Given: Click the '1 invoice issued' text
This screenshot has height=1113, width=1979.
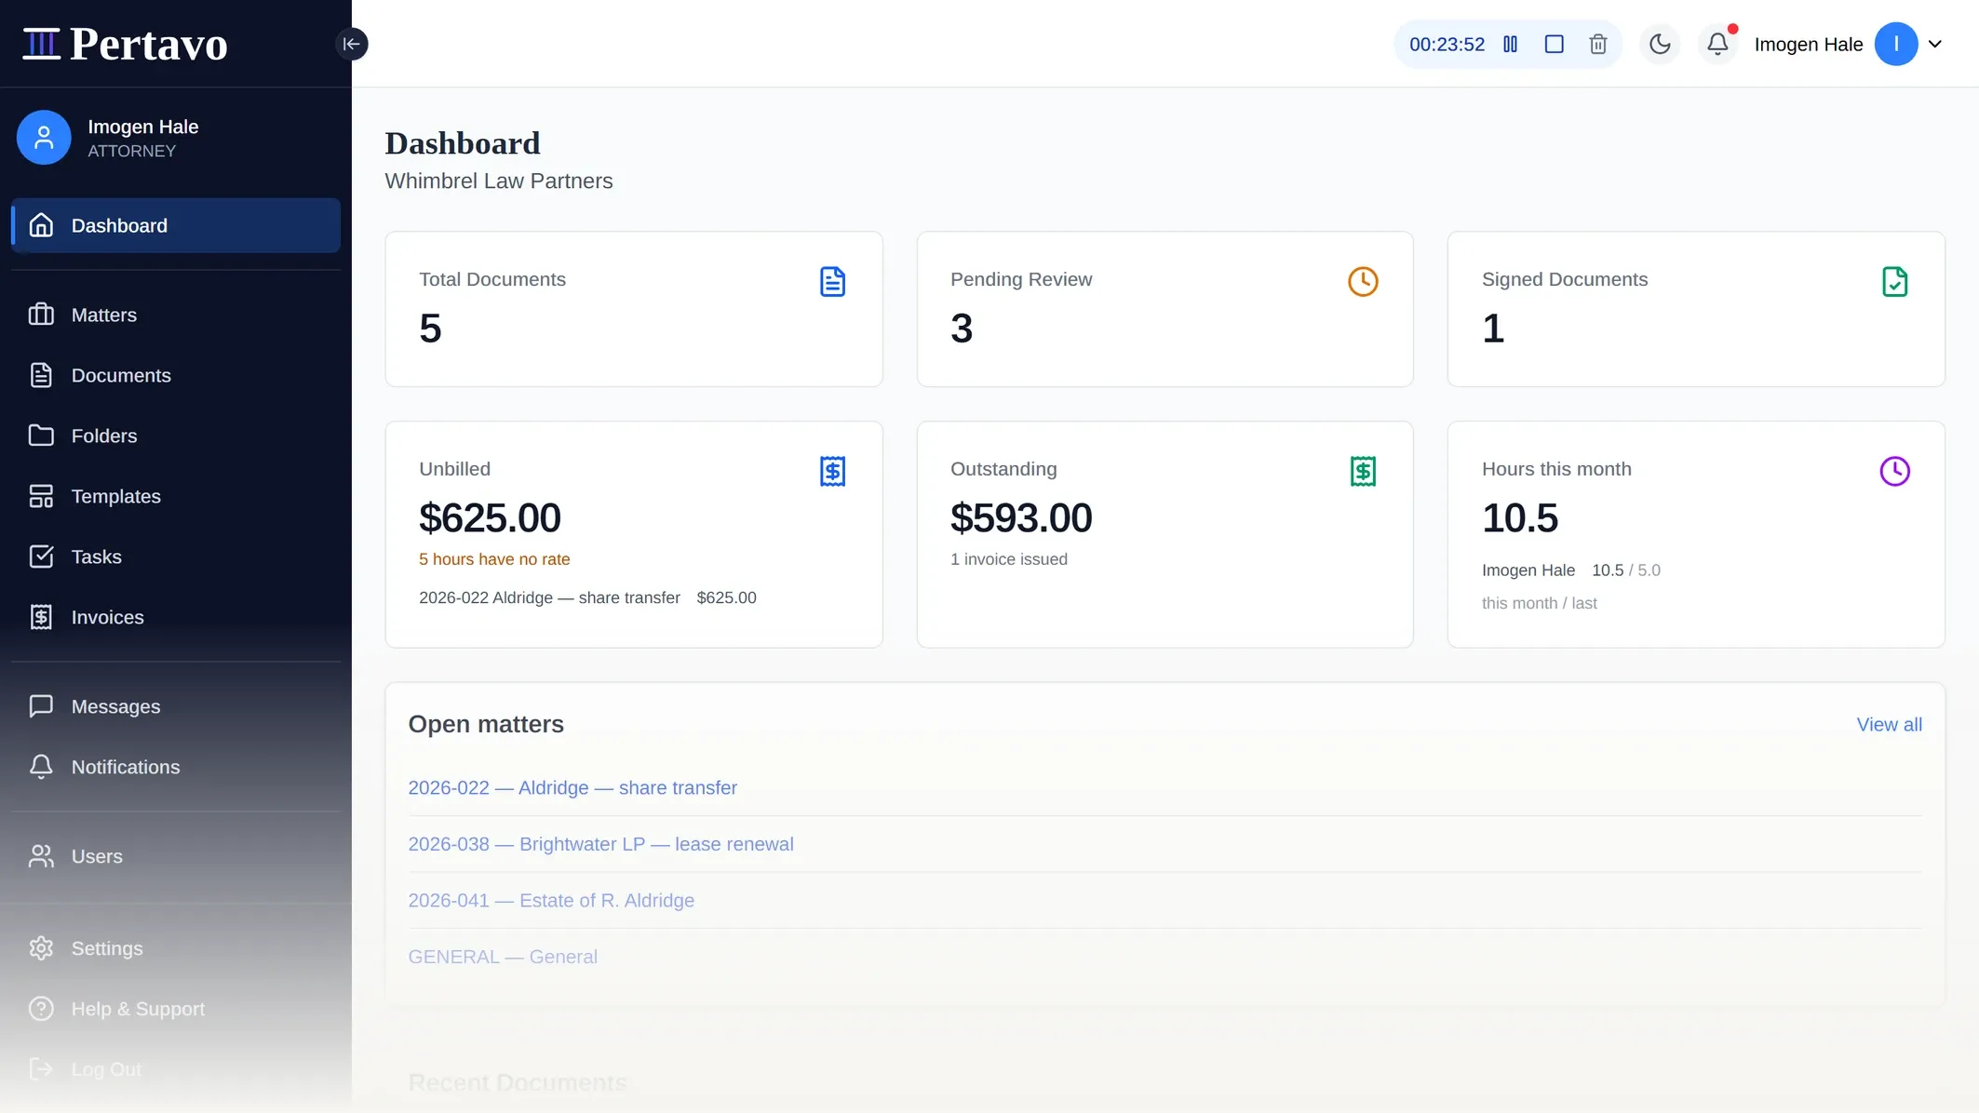Looking at the screenshot, I should tap(1009, 559).
